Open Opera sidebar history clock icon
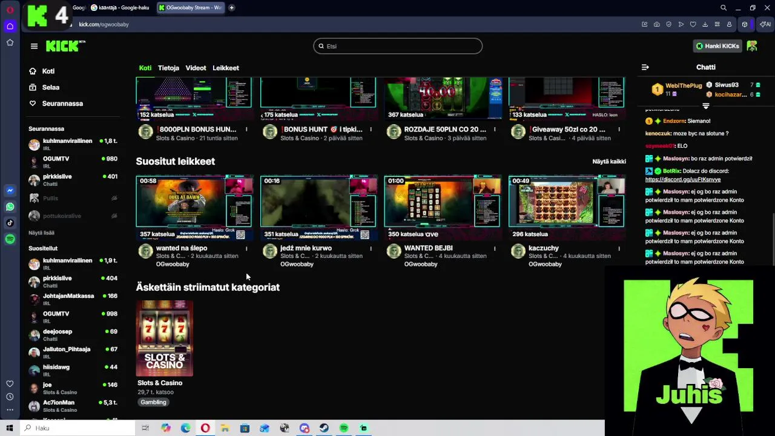Viewport: 775px width, 436px height. pyautogui.click(x=10, y=397)
